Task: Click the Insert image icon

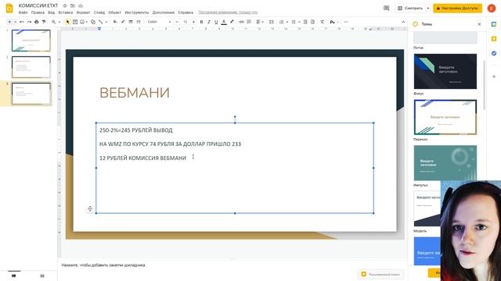Action: [x=82, y=22]
